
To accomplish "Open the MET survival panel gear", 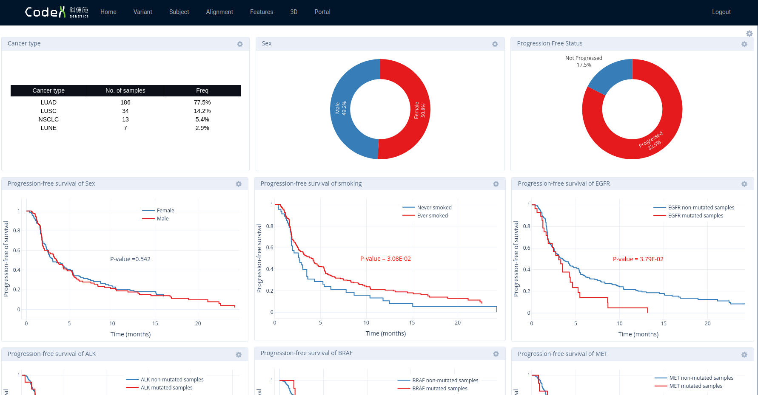I will click(744, 355).
